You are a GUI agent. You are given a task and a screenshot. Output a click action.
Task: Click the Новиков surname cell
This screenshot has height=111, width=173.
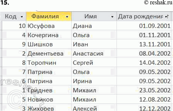coord(40,99)
